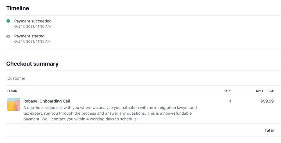
Task: Click the ITEMS column header
Action: (12, 91)
